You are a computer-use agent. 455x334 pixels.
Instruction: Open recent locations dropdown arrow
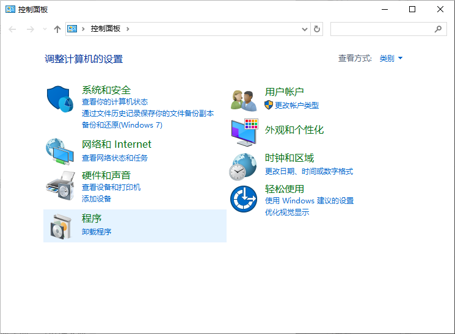[x=45, y=29]
